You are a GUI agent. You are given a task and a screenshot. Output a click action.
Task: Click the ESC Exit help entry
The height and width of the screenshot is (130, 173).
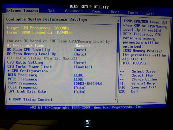pos(129,92)
